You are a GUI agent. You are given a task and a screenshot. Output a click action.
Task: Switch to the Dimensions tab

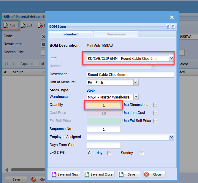click(x=116, y=34)
